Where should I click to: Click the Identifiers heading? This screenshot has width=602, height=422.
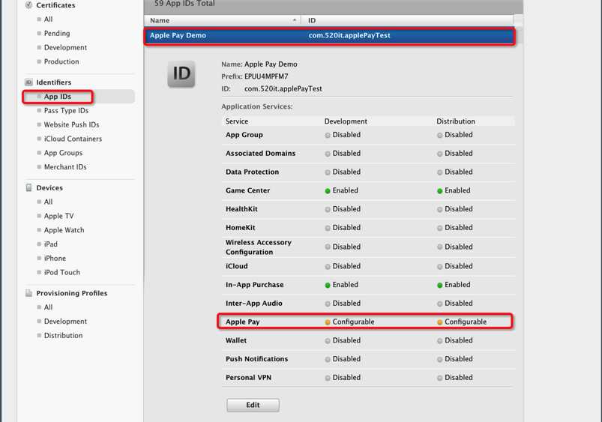[54, 82]
